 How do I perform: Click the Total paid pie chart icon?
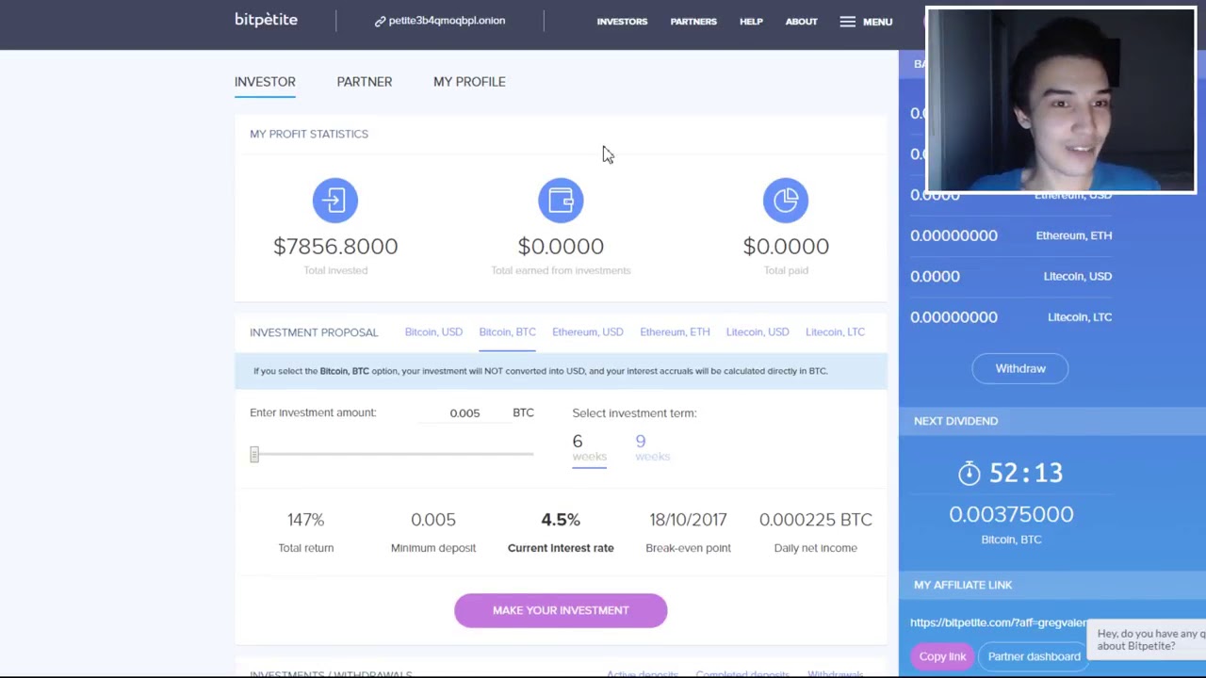click(x=786, y=201)
